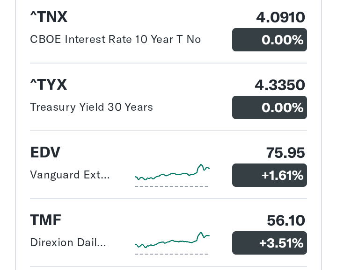Open the ^TNX ticker symbol

49,17
